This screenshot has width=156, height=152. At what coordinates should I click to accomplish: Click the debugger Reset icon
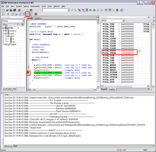point(3,14)
